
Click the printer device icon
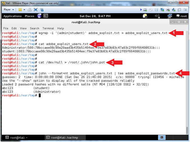point(168,10)
